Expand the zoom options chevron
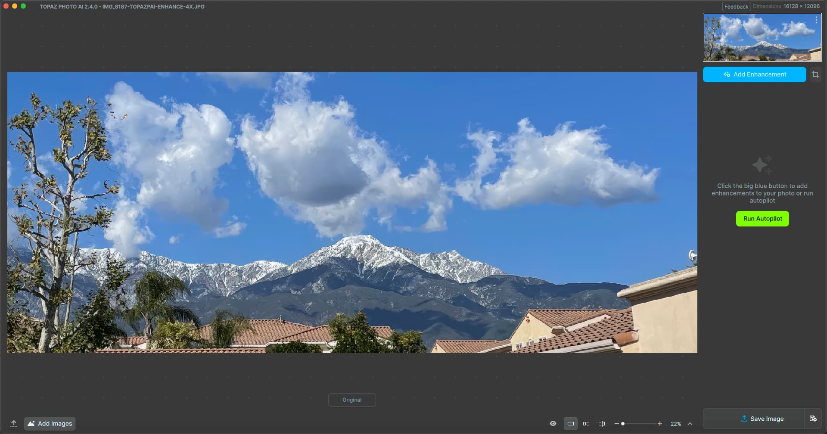 pyautogui.click(x=690, y=424)
